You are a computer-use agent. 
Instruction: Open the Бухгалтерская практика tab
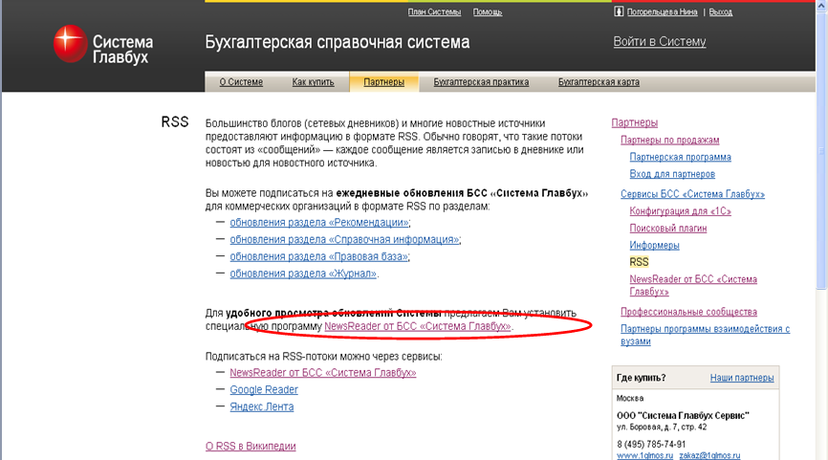tap(481, 82)
